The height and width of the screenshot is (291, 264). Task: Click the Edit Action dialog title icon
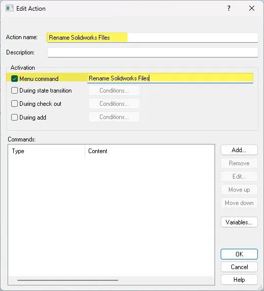(x=9, y=8)
